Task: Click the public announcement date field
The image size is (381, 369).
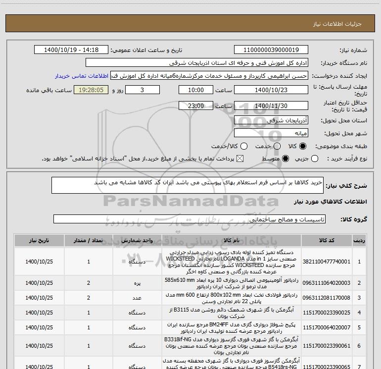Action: point(71,50)
